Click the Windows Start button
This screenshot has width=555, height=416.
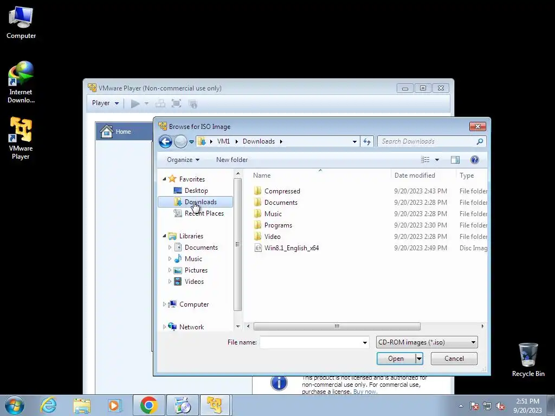(x=15, y=405)
